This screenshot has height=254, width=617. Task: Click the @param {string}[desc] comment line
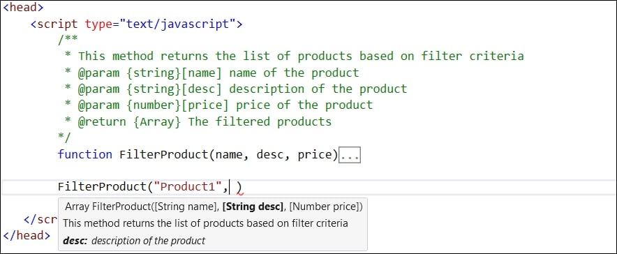[x=236, y=89]
